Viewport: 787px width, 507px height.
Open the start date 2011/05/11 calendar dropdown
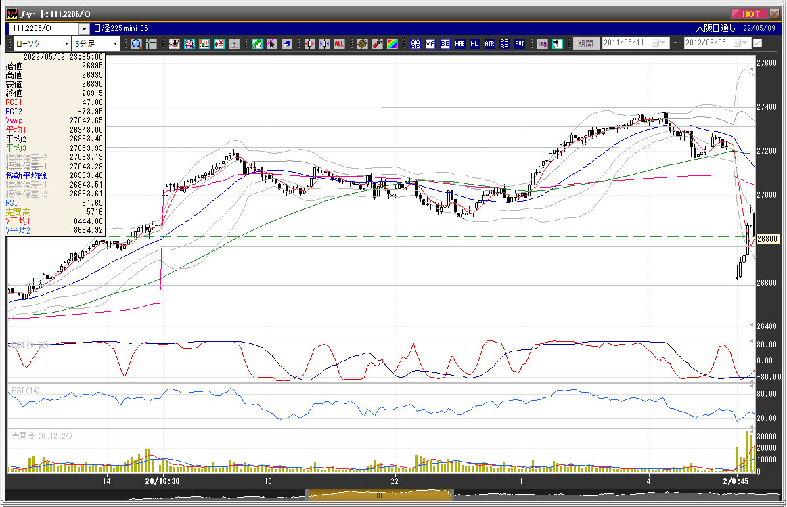(658, 43)
